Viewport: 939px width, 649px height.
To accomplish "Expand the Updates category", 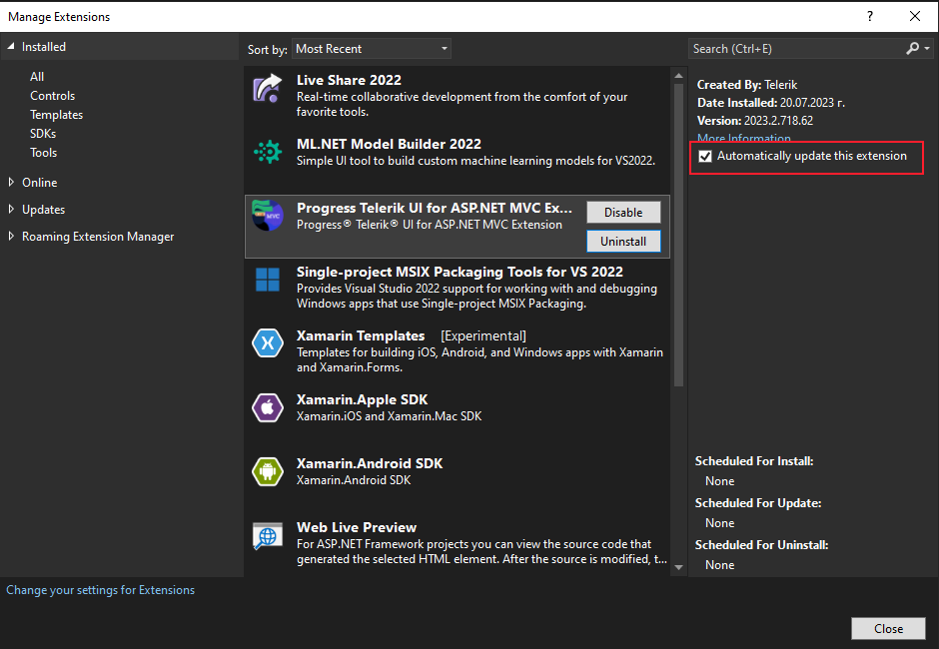I will coord(12,210).
